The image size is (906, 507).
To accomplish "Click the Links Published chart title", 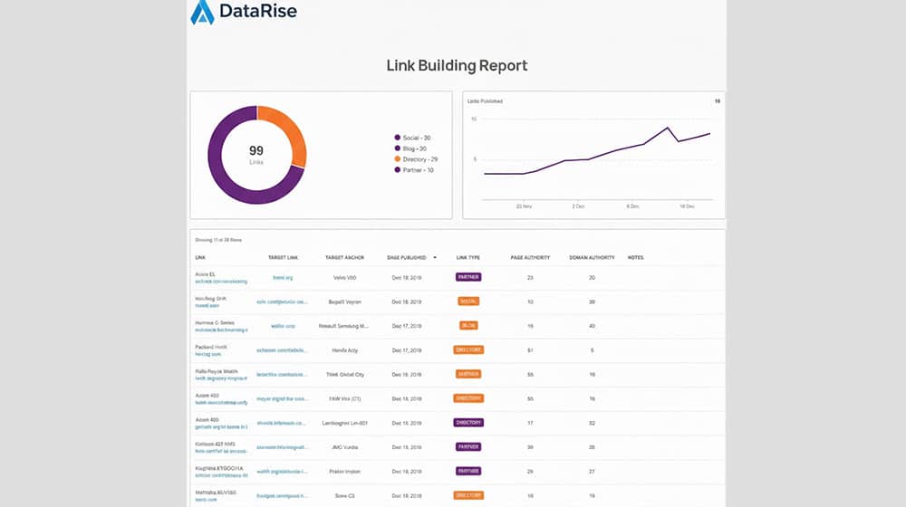I will (x=485, y=101).
